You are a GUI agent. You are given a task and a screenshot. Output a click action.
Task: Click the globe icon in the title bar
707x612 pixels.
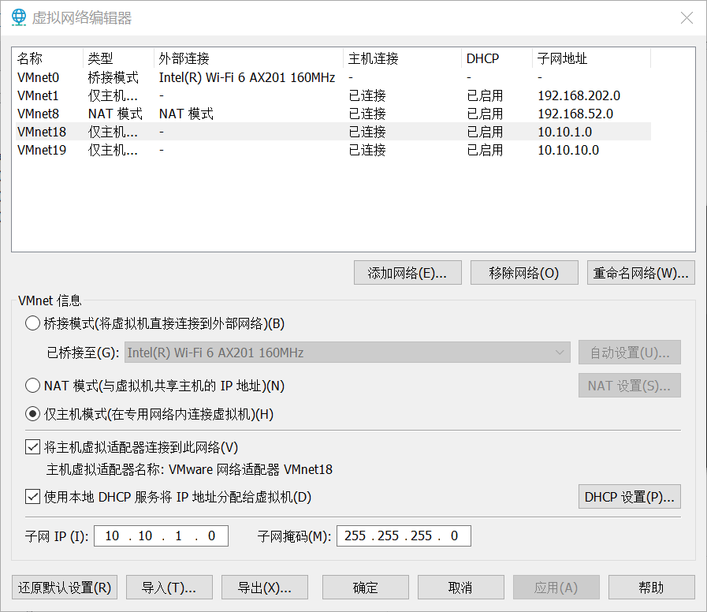pyautogui.click(x=18, y=17)
